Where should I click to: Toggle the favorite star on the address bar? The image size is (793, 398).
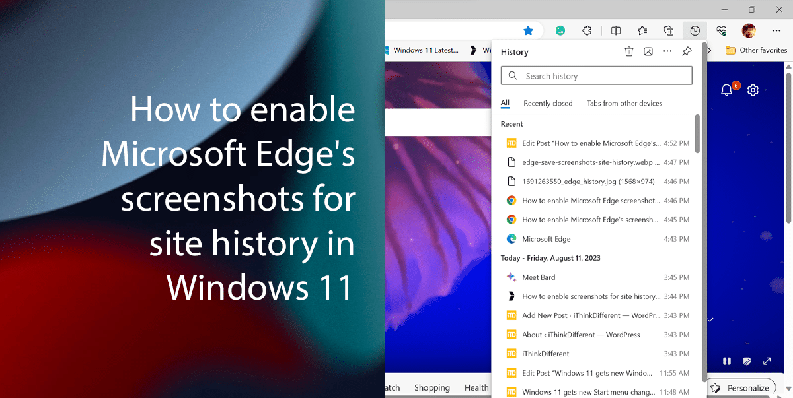pyautogui.click(x=528, y=30)
